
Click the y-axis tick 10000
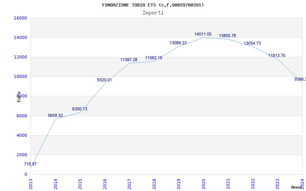[20, 77]
